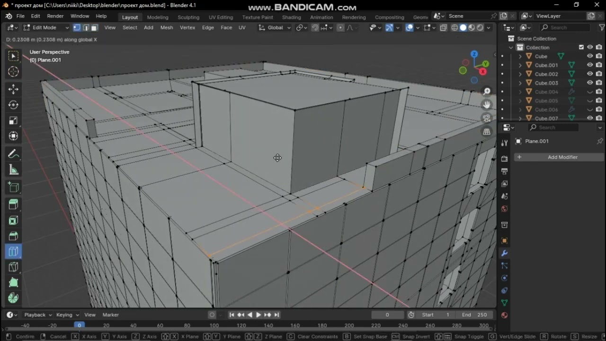Enable face select mode

[94, 27]
